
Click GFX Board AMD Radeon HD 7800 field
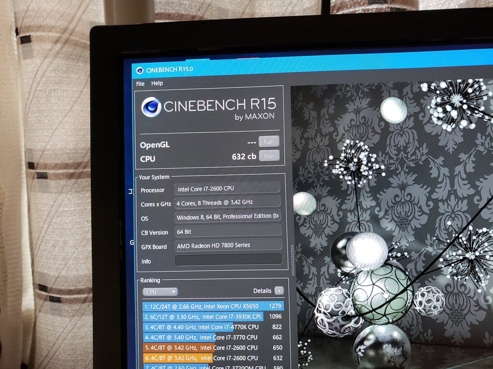point(228,245)
